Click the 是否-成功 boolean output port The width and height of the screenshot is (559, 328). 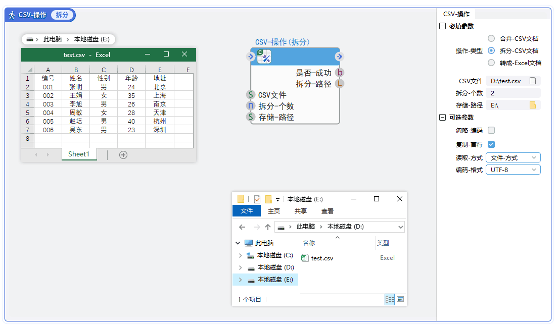coord(340,73)
